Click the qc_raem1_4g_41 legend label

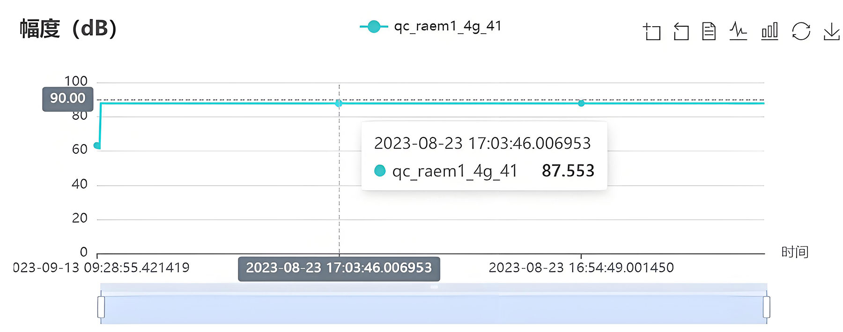(x=448, y=26)
